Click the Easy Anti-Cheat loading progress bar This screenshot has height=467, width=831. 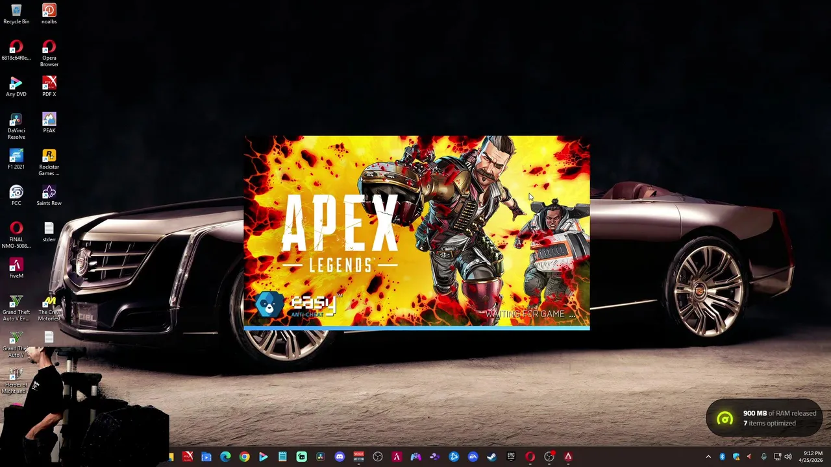(x=417, y=329)
